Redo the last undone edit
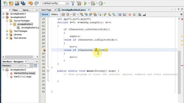The image size is (184, 103). point(37,3)
